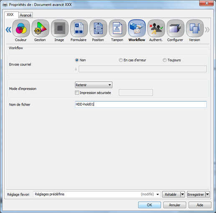Click the email recipient field
This screenshot has width=216, height=213.
coord(142,69)
